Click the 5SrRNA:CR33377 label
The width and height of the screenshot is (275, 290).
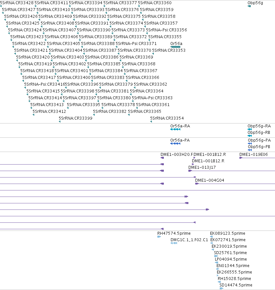pos(120,3)
